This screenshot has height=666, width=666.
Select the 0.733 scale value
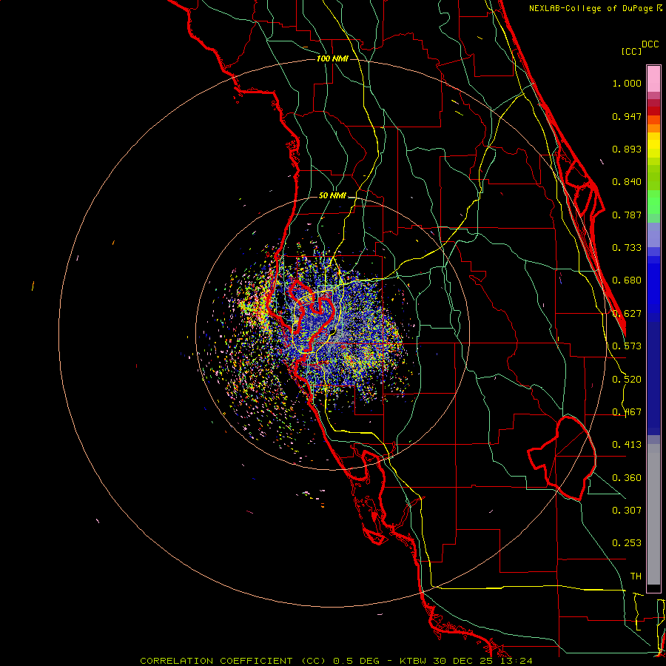pyautogui.click(x=627, y=248)
